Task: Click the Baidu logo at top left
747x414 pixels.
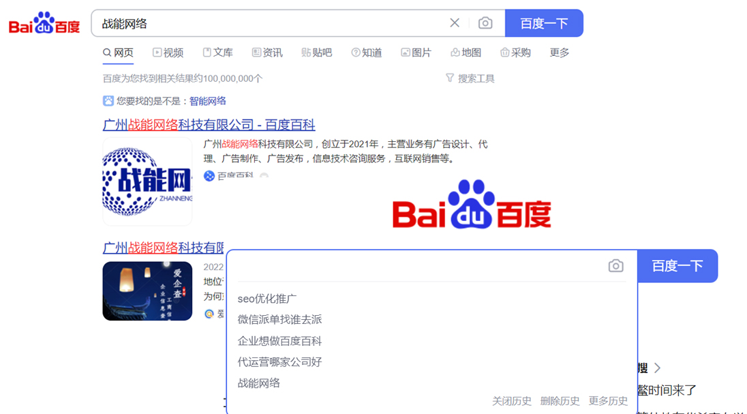Action: pyautogui.click(x=44, y=24)
